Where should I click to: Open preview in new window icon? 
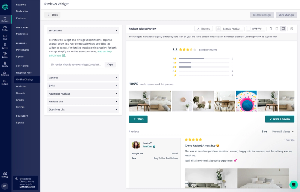[292, 28]
